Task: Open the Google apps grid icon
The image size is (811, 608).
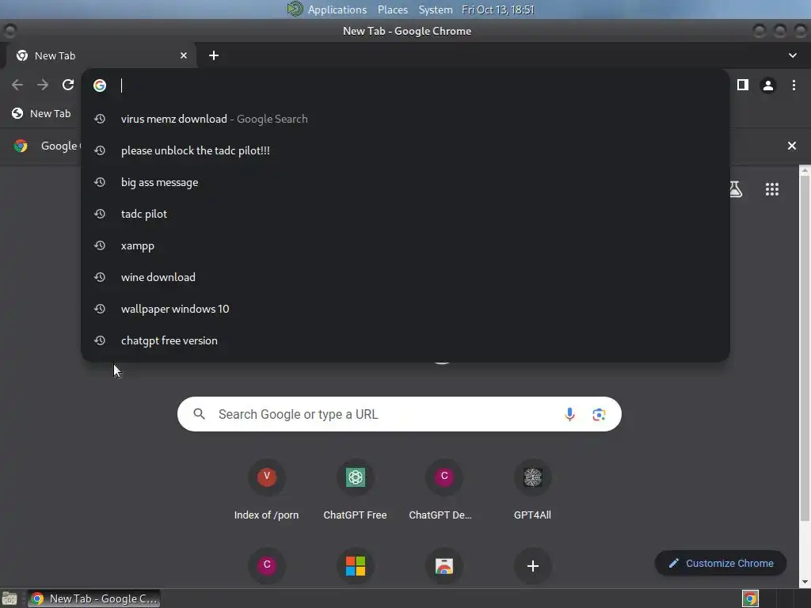Action: (771, 189)
